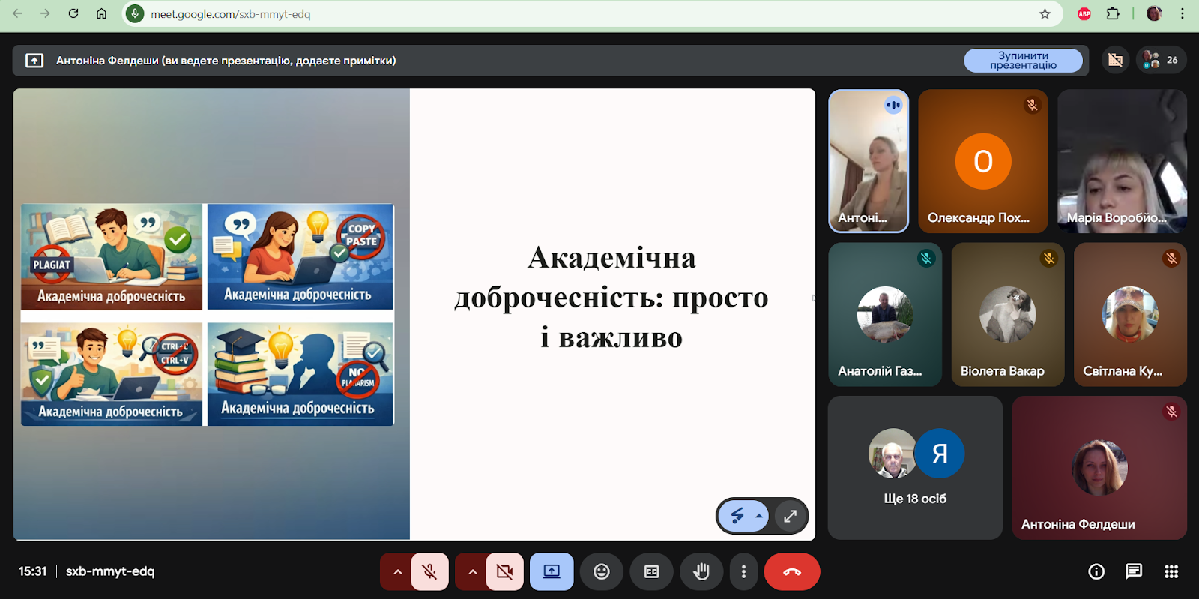The height and width of the screenshot is (599, 1199).
Task: Open the emoji reactions panel
Action: coord(601,571)
